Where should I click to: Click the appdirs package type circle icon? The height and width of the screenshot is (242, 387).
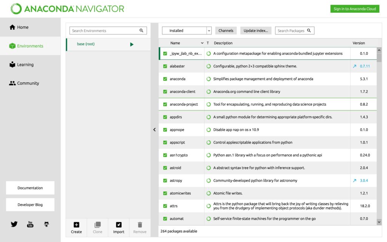click(209, 117)
